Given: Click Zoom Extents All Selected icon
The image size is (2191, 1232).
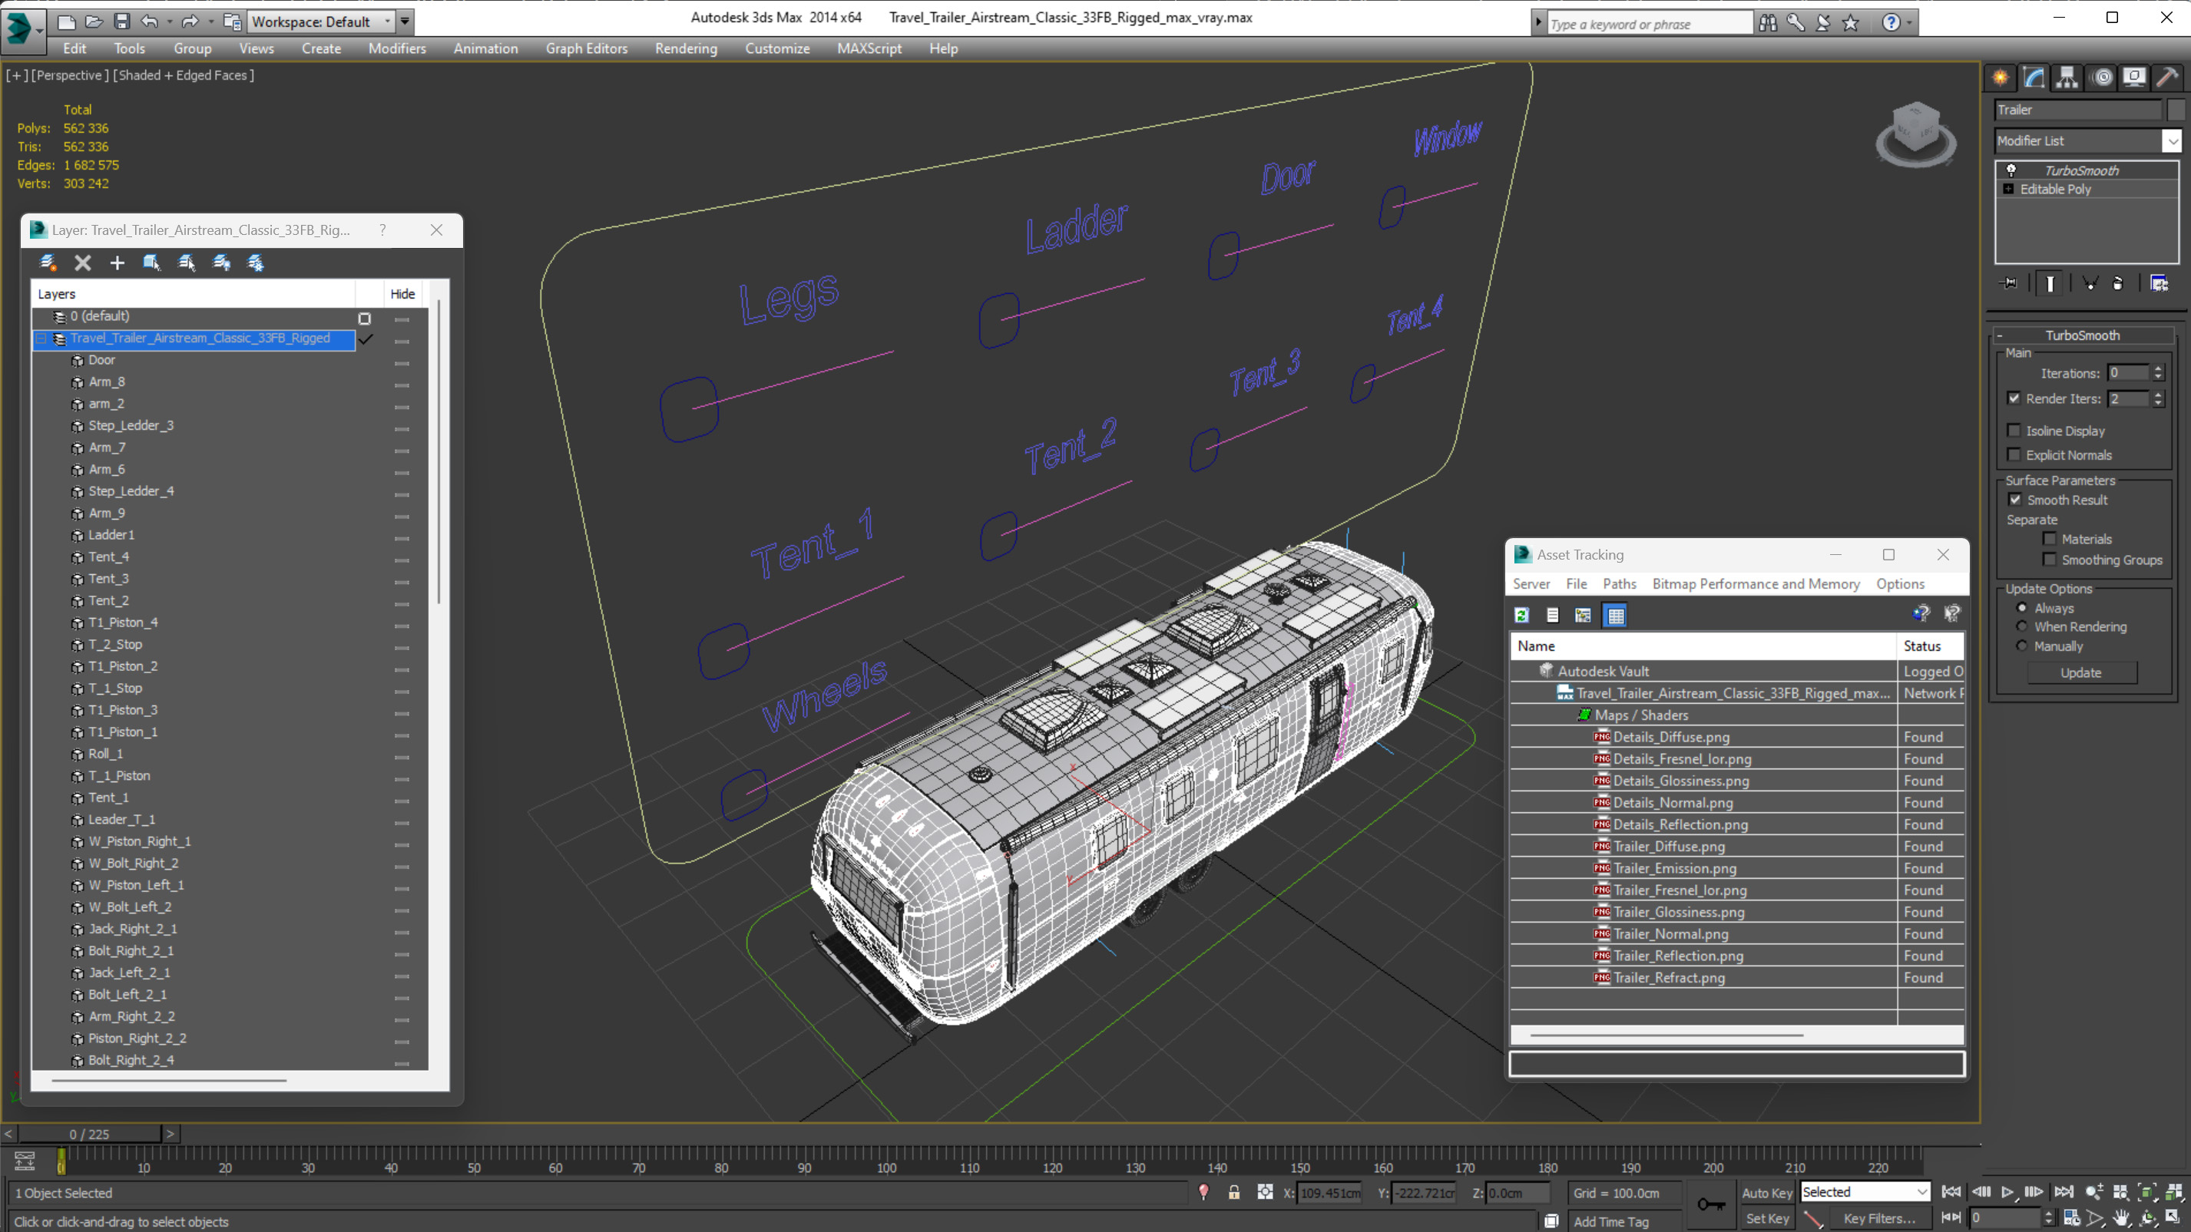Looking at the screenshot, I should point(2174,1192).
